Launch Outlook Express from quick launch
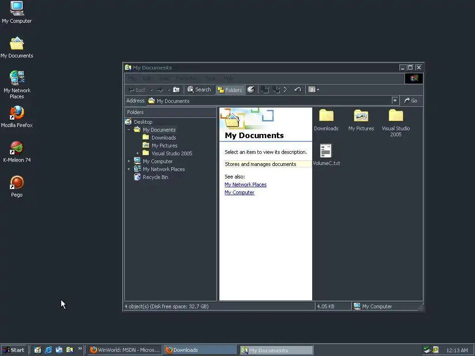Screen dimensions: 475x356 [59, 350]
